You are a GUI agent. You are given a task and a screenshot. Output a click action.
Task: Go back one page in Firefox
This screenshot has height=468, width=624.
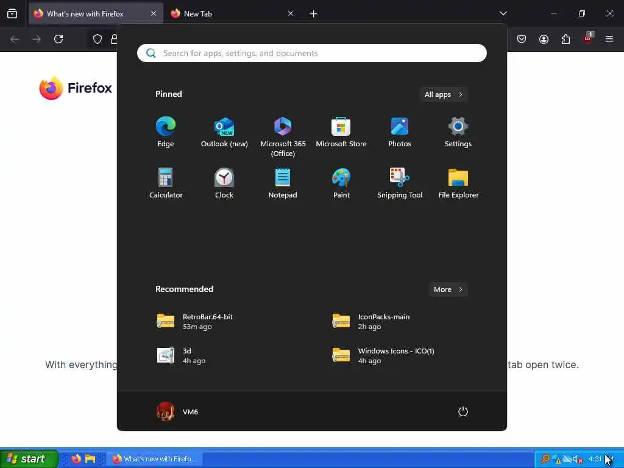pyautogui.click(x=15, y=39)
